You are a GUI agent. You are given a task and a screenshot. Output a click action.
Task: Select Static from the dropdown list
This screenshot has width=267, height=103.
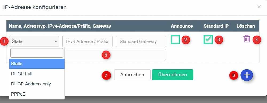point(37,64)
